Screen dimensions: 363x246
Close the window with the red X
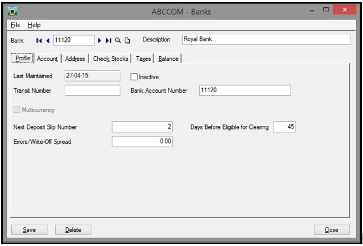[x=345, y=9]
